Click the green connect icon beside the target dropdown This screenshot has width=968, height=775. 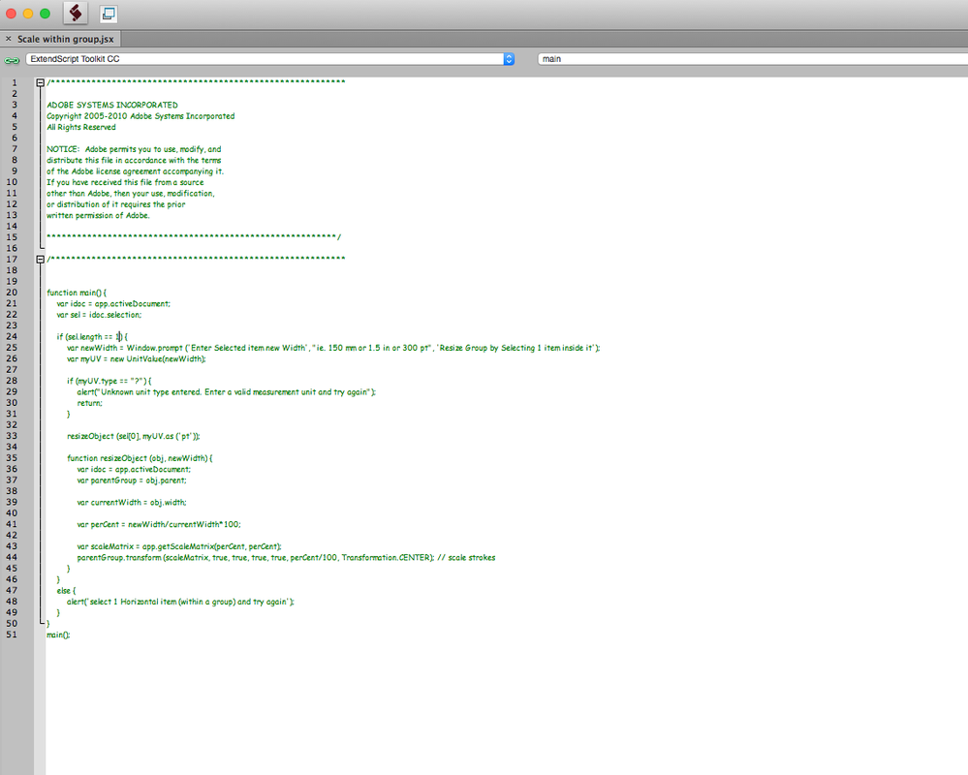[x=12, y=59]
